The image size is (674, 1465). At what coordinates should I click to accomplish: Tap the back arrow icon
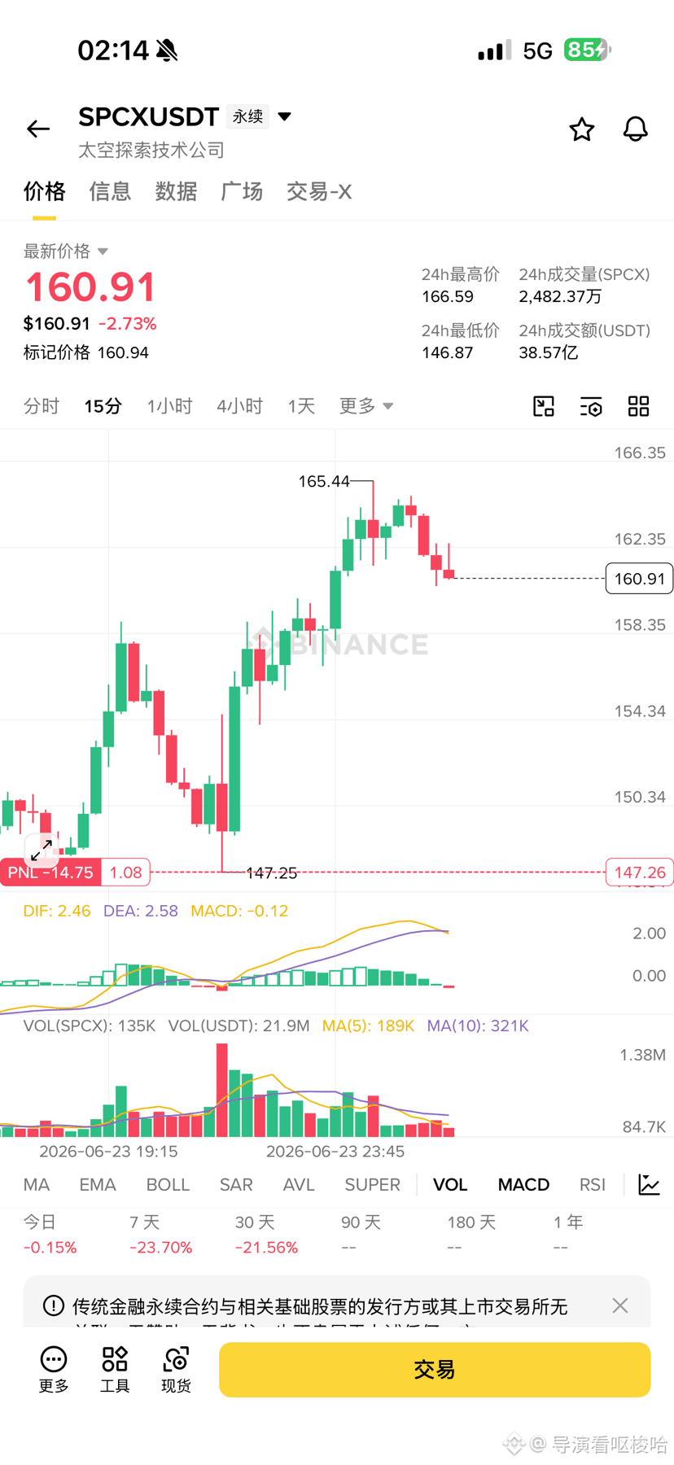pyautogui.click(x=38, y=129)
